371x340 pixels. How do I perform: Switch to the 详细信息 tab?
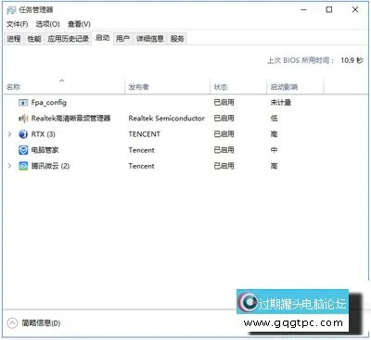pos(150,39)
